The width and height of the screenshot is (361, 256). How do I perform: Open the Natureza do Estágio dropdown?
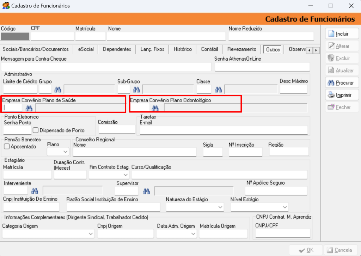(220, 207)
